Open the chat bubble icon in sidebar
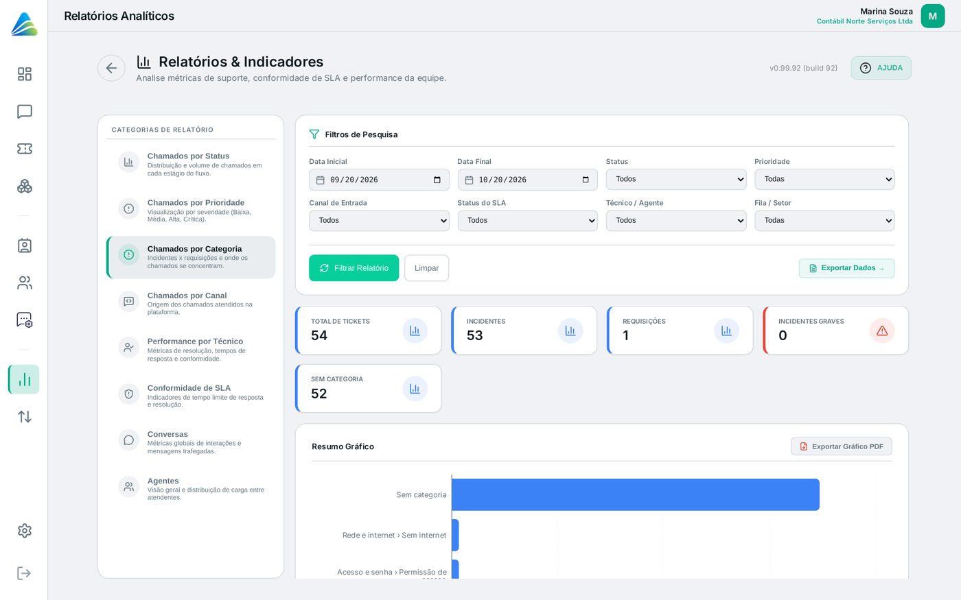Image resolution: width=961 pixels, height=600 pixels. [x=25, y=112]
